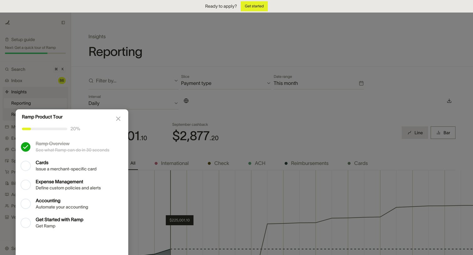Screen dimensions: 473x255
Task: Select the Cards series tab in chart legend
Action: pos(358,163)
